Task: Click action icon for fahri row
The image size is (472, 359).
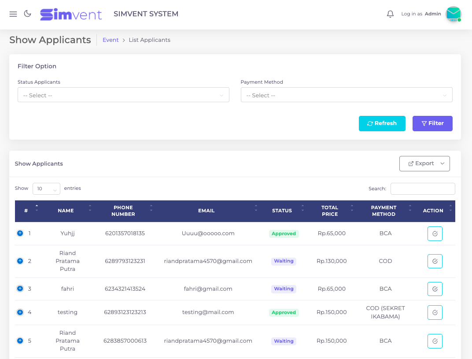Action: coord(435,289)
